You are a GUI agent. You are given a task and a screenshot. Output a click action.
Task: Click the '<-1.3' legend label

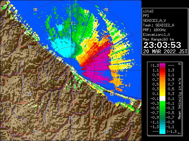coord(171,132)
